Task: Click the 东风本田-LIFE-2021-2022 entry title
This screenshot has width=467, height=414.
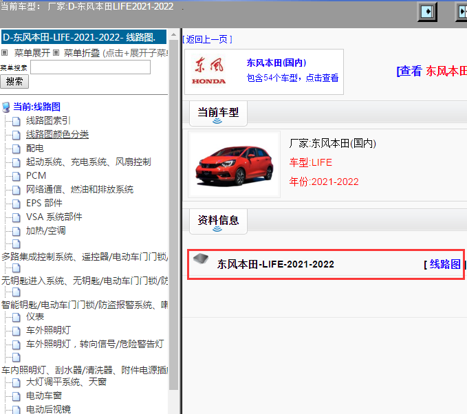Action: (276, 264)
